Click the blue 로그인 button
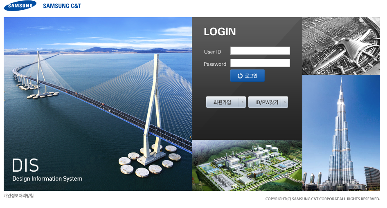Viewport: 387px width, 208px height. 248,76
